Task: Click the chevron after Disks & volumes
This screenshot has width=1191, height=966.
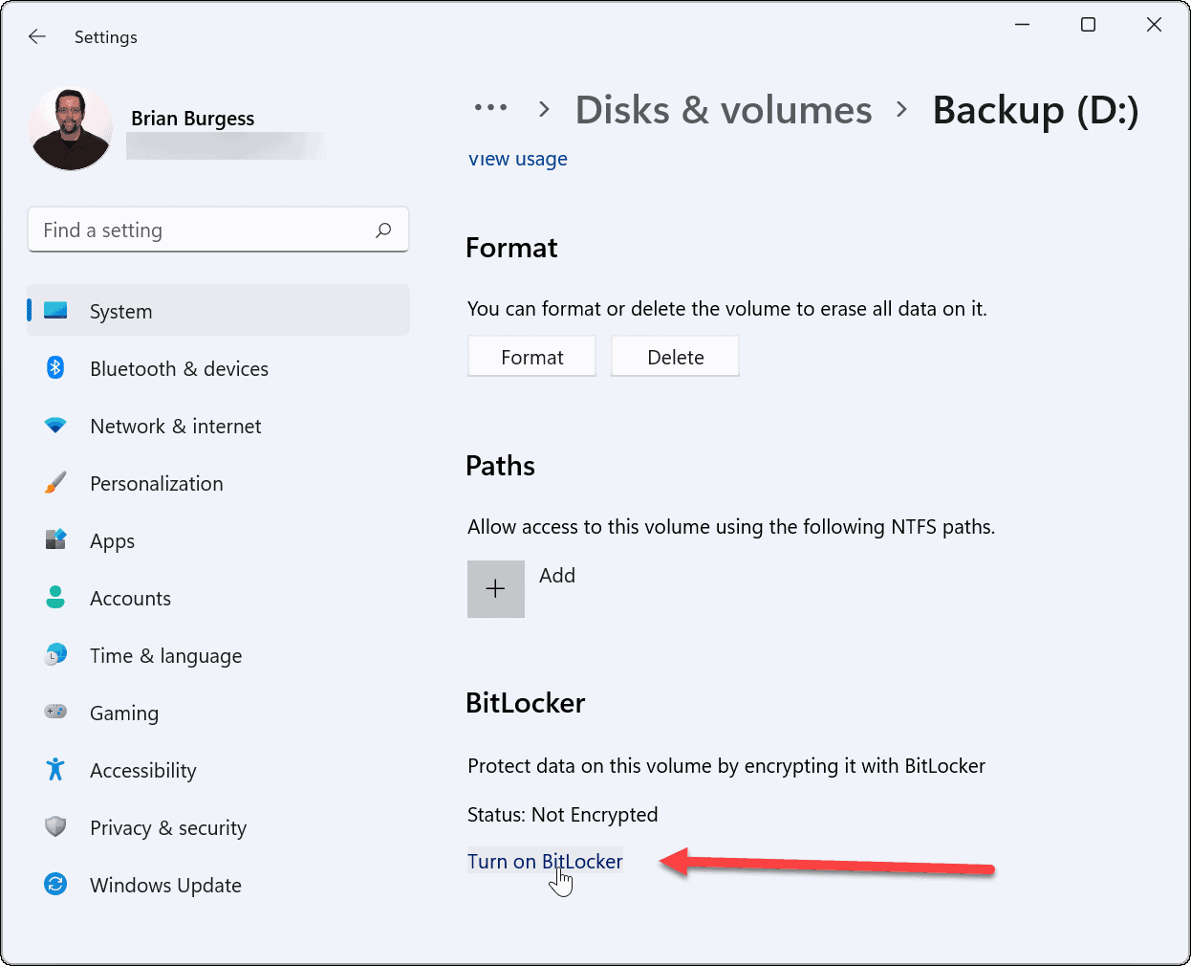Action: pyautogui.click(x=899, y=109)
